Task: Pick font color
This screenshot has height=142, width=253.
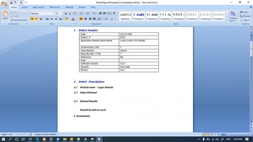Action: click(73, 19)
